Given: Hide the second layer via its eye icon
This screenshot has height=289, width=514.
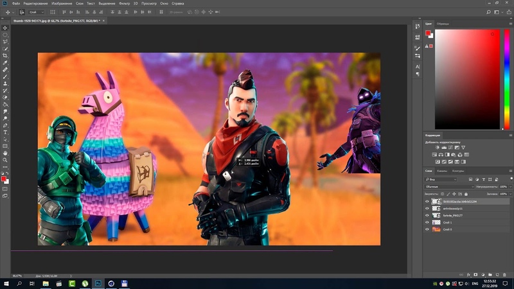Looking at the screenshot, I should click(x=427, y=208).
